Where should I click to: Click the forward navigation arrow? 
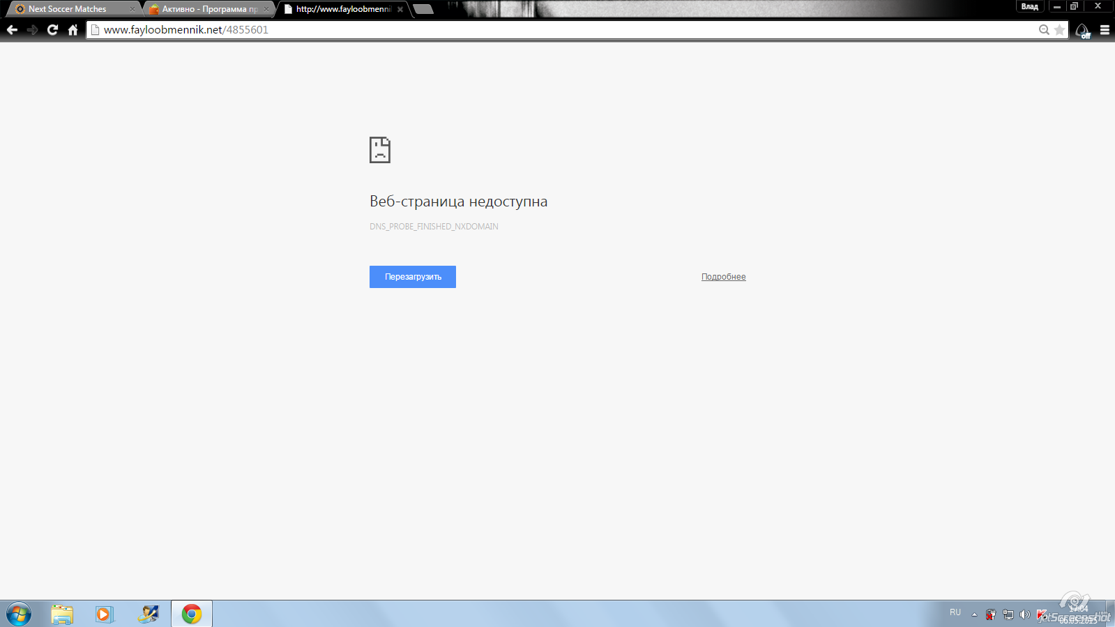tap(32, 30)
